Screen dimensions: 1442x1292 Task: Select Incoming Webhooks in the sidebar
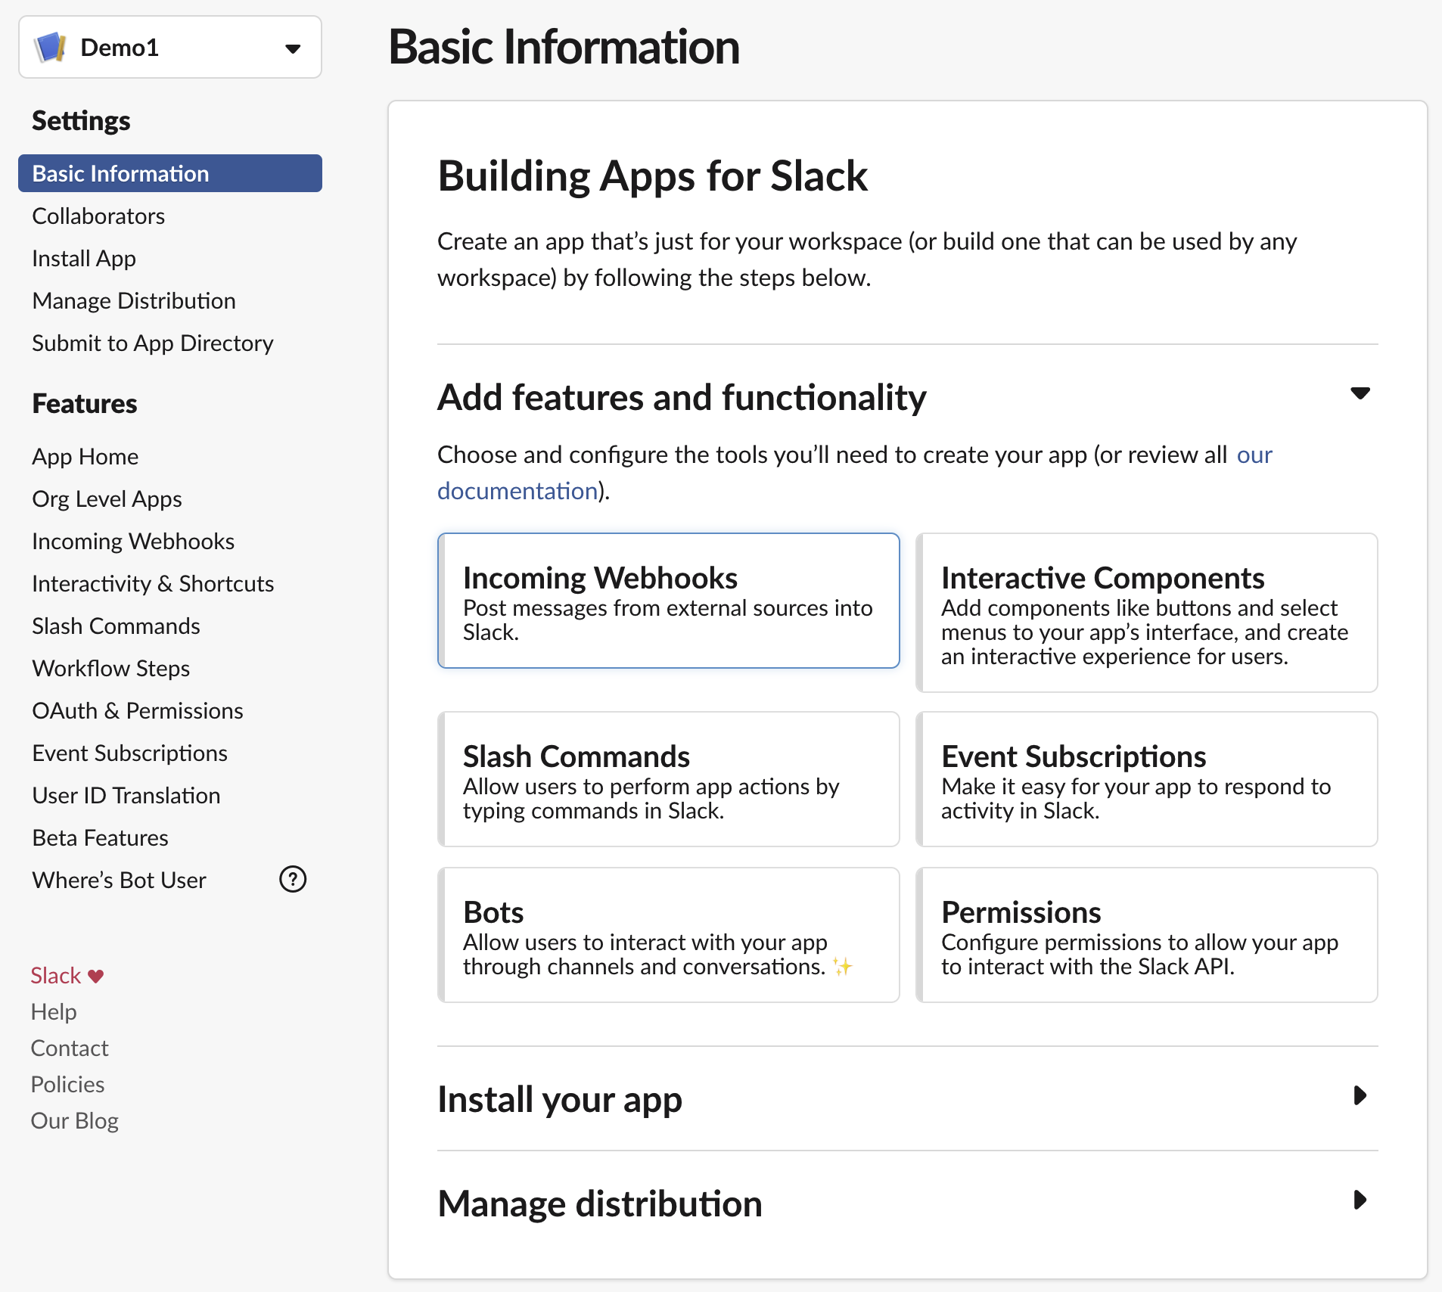point(133,542)
